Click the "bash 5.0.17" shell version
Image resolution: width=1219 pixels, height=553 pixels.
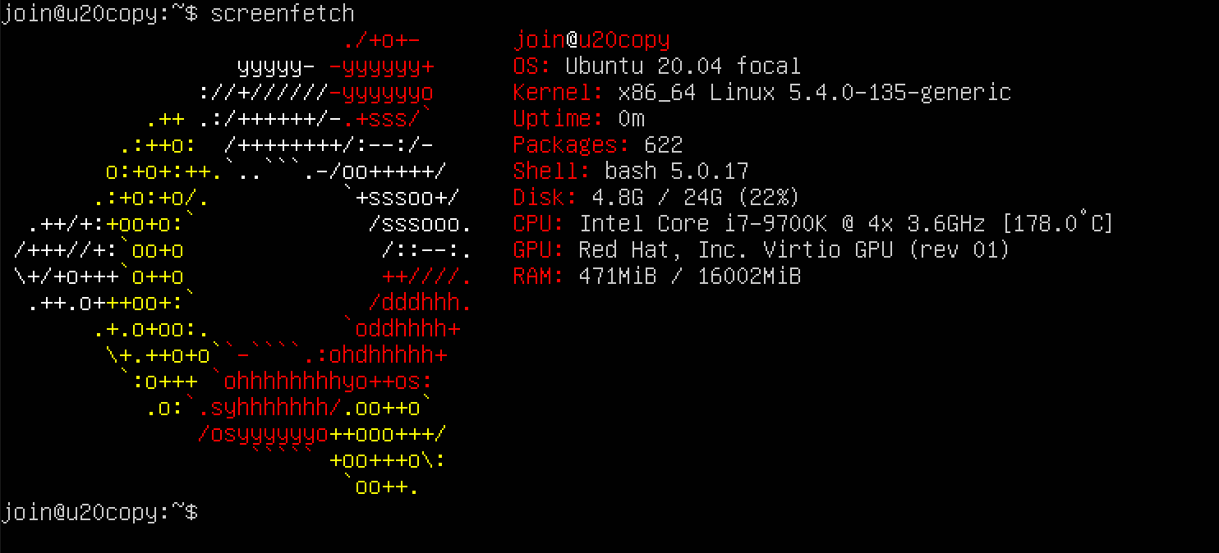pyautogui.click(x=677, y=171)
